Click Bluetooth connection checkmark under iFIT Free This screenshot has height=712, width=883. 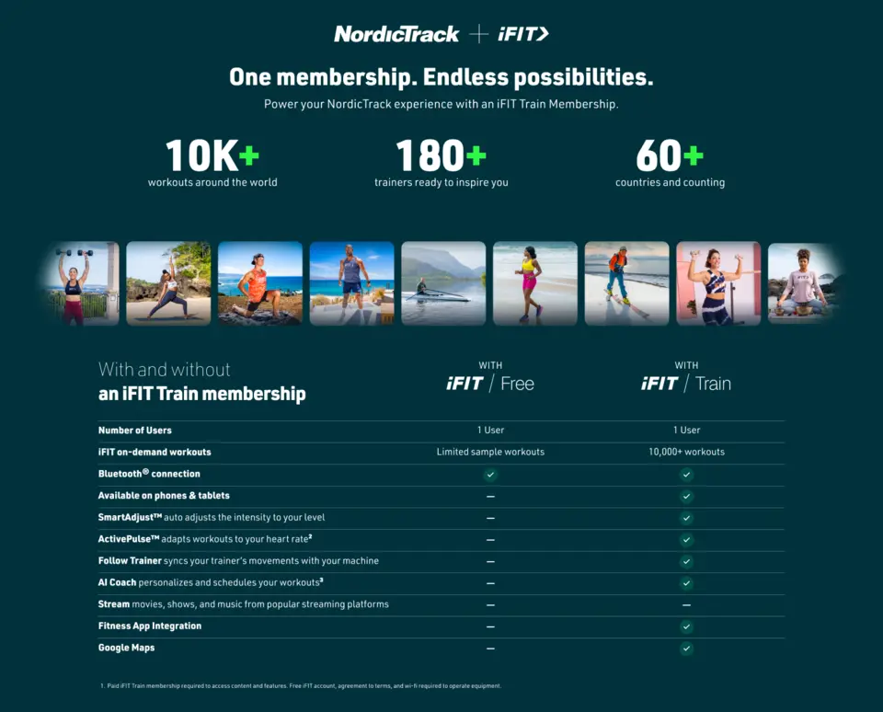[x=490, y=475]
